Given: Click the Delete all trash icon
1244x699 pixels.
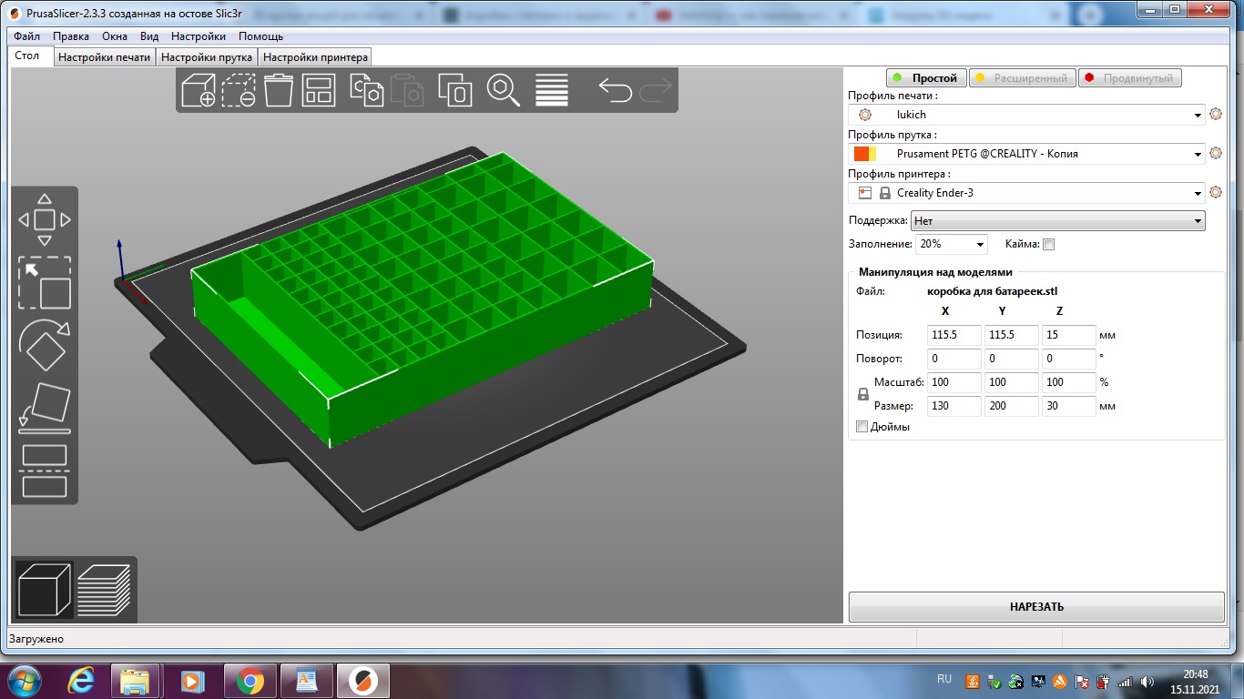Looking at the screenshot, I should click(x=279, y=91).
